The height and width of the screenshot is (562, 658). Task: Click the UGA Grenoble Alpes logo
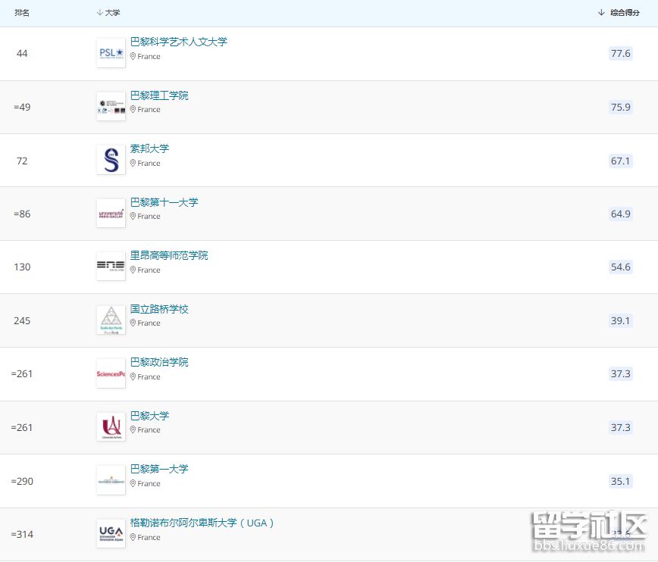111,534
